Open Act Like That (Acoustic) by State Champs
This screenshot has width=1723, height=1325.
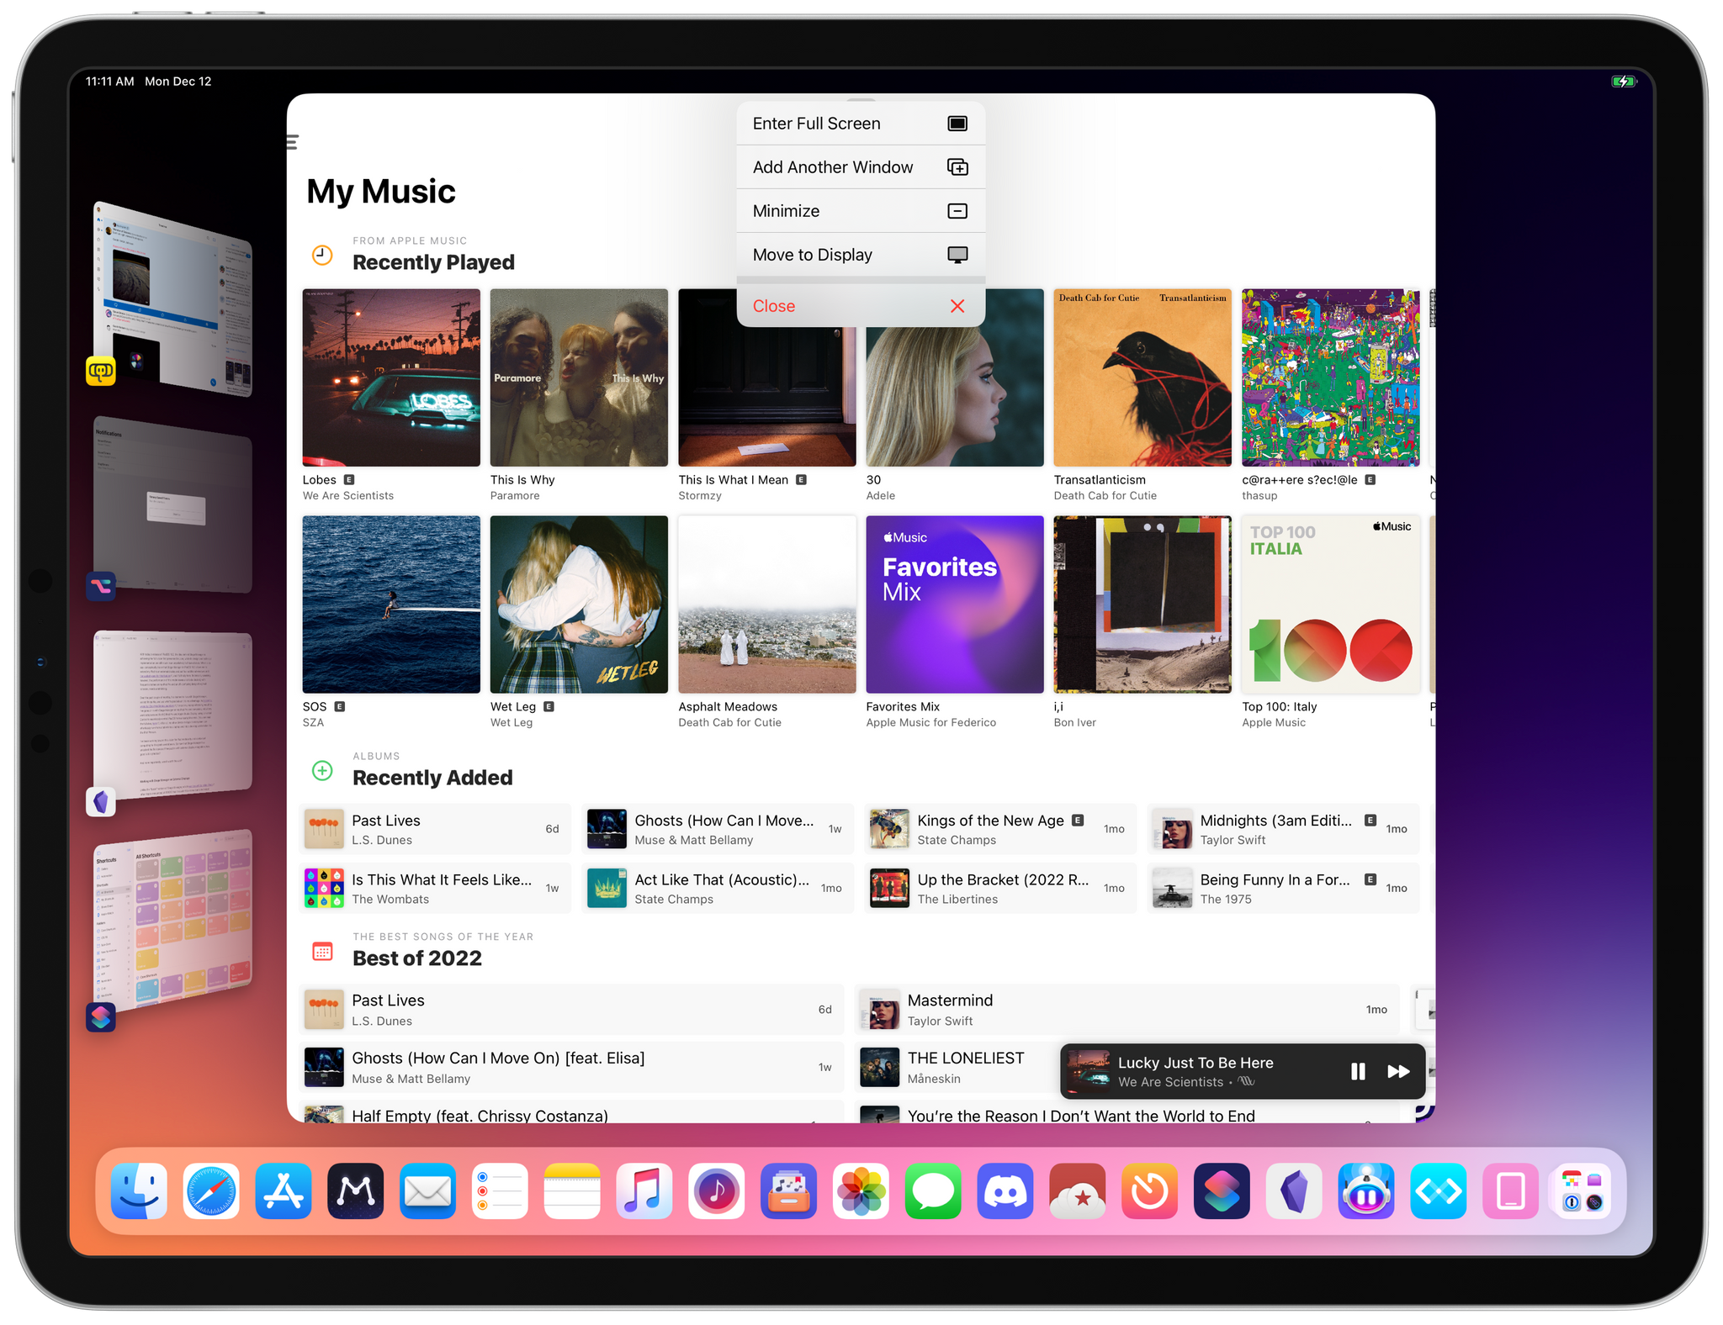point(718,888)
